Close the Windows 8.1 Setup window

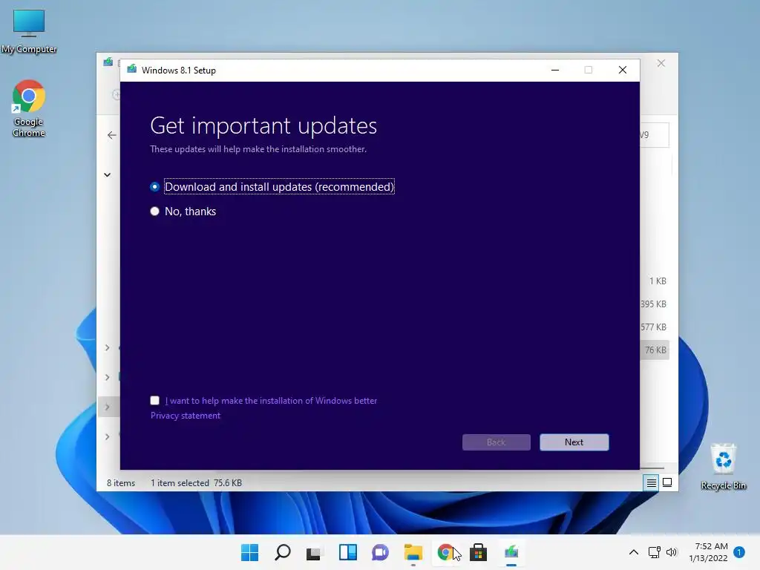tap(623, 70)
